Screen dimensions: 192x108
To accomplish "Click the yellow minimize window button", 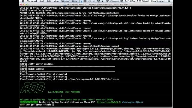I will tap(24, 4).
